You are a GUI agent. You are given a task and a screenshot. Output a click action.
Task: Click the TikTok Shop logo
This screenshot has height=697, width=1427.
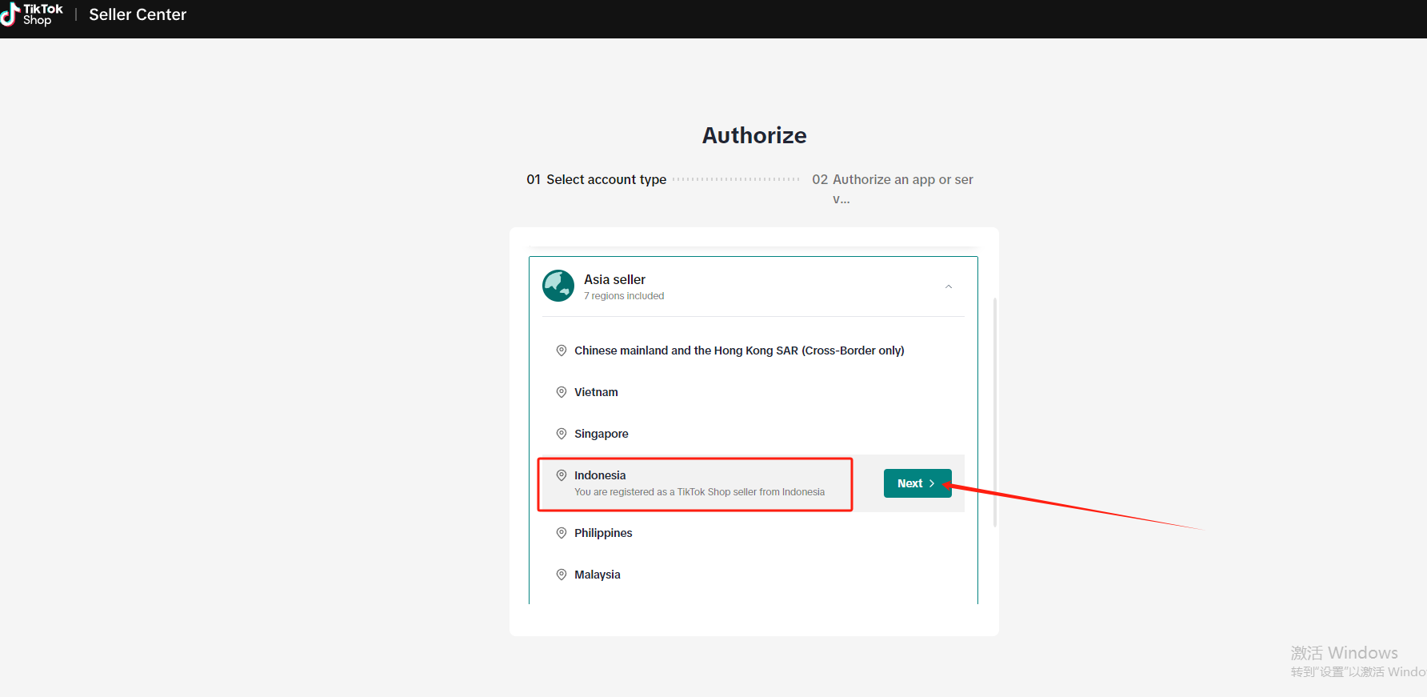point(32,14)
